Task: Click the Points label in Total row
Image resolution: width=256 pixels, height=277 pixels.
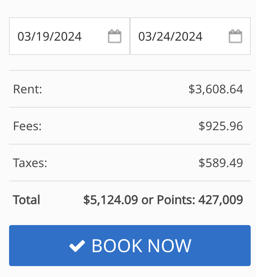Action: pyautogui.click(x=176, y=200)
